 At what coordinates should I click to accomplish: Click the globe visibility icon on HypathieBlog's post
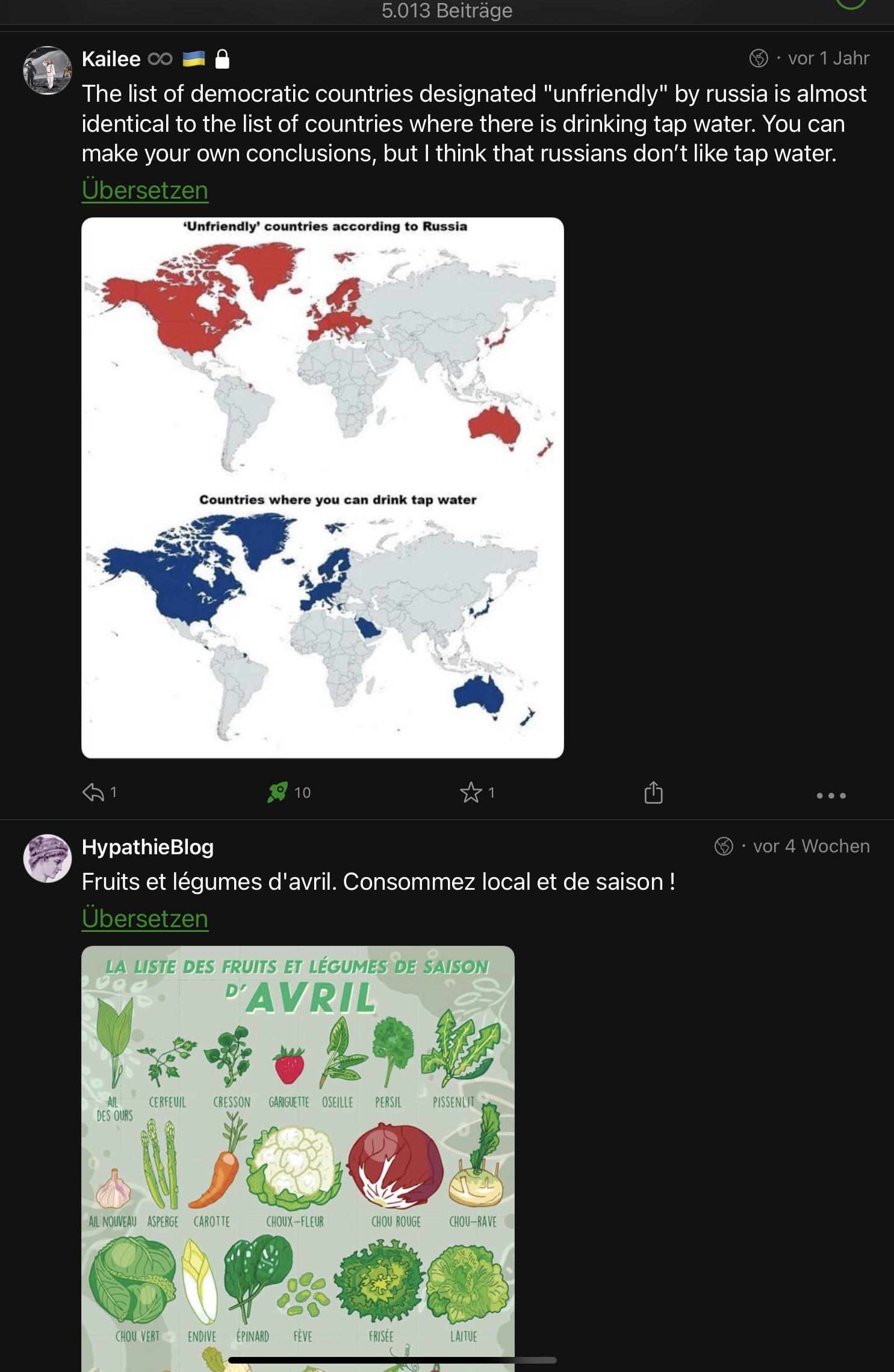[724, 846]
